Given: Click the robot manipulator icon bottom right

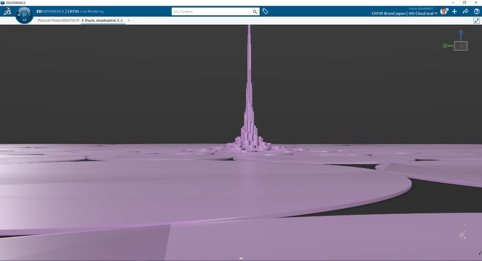Looking at the screenshot, I should pos(461,232).
